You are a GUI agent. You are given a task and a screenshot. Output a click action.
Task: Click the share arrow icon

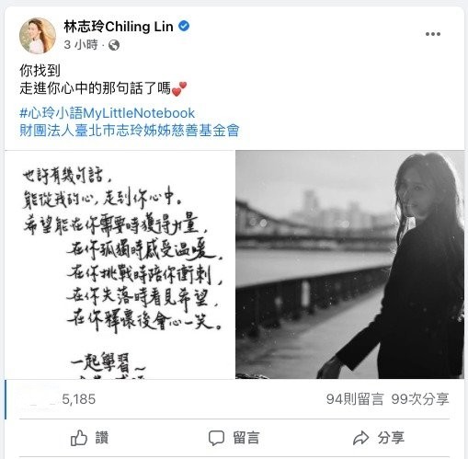360,438
